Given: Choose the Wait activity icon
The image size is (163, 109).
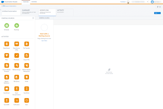Looking at the screenshot, I should tap(26, 100).
